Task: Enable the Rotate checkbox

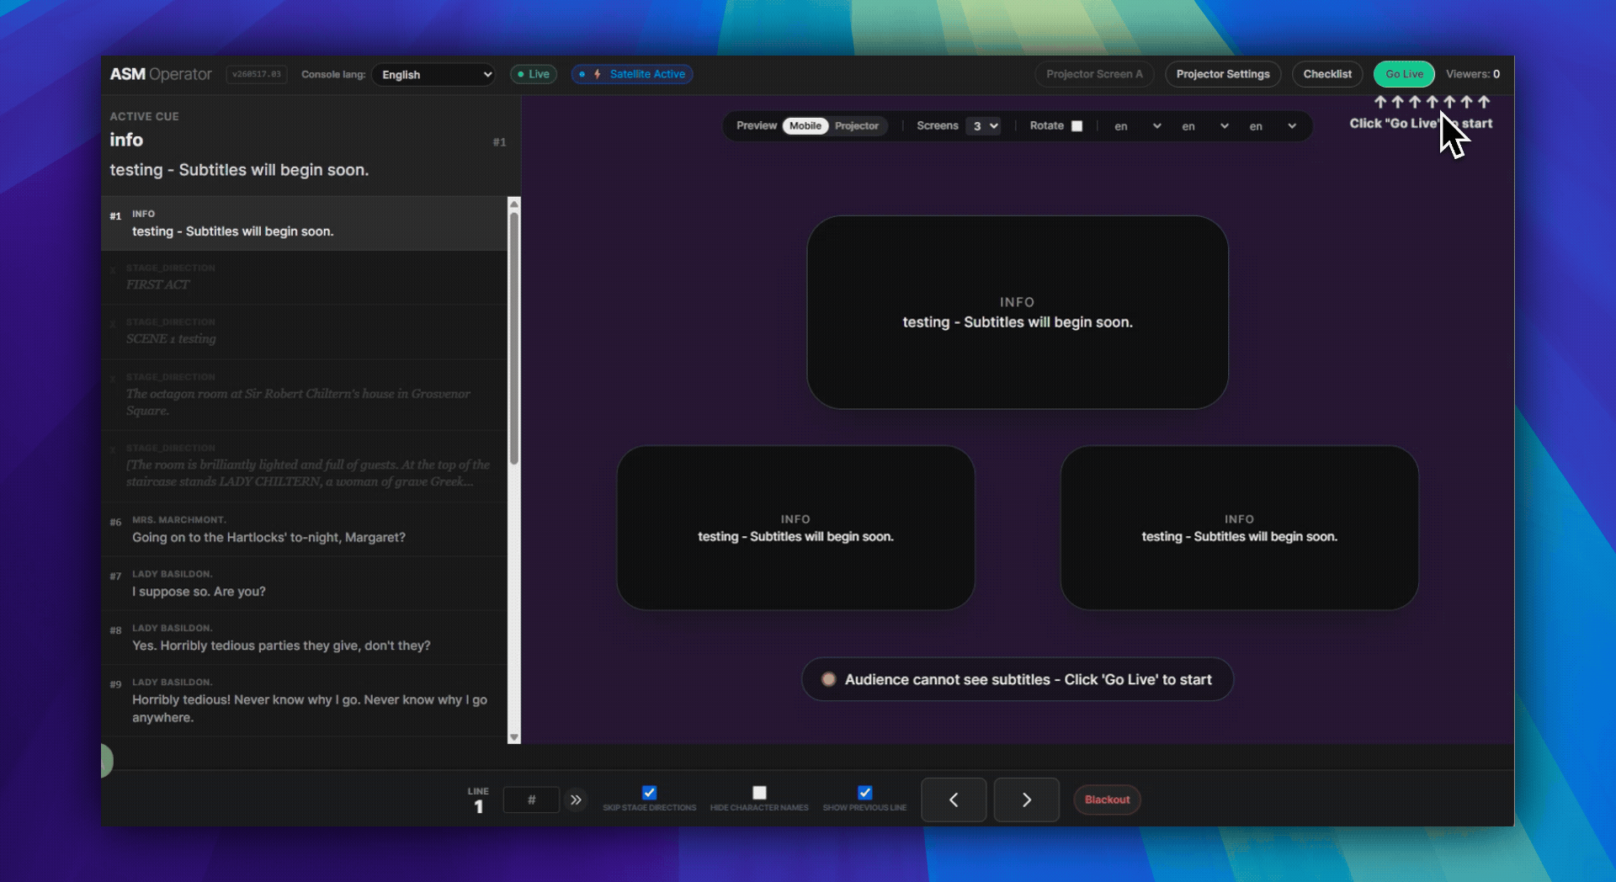Action: 1076,126
